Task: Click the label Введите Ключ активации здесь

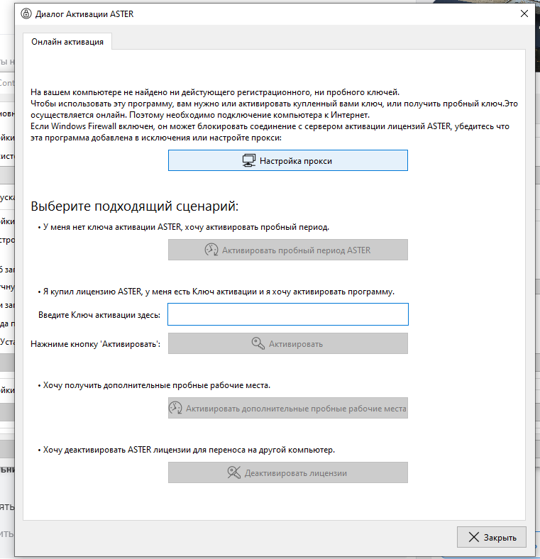Action: click(99, 315)
